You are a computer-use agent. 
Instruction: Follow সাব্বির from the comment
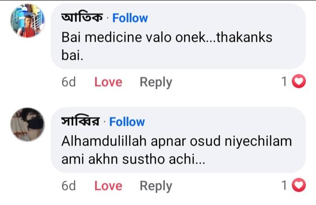(127, 122)
